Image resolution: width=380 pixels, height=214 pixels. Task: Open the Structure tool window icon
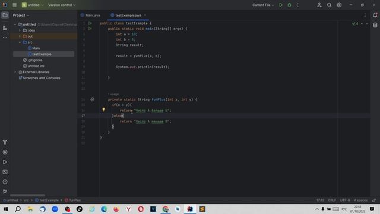(x=5, y=28)
